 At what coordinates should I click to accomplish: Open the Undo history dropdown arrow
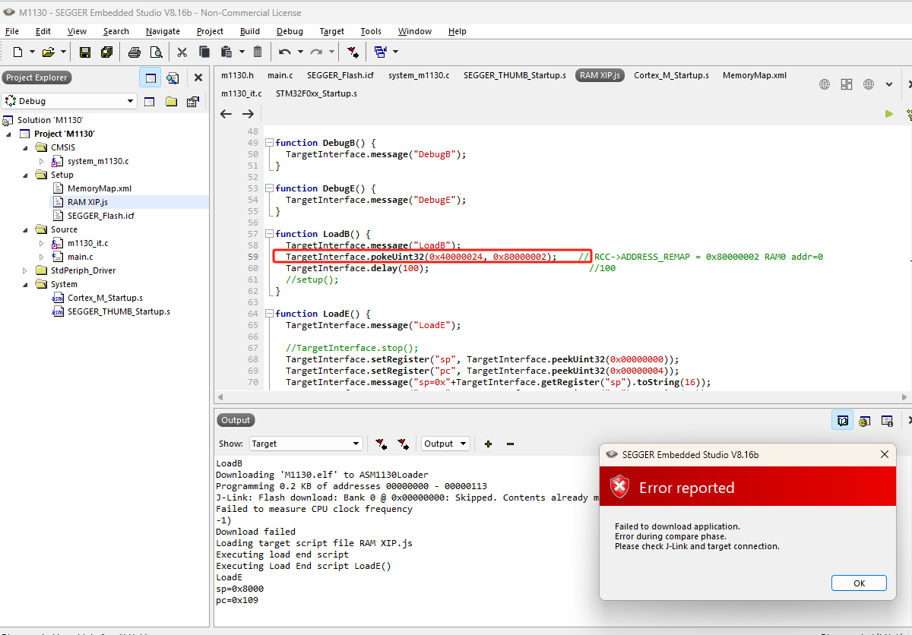pyautogui.click(x=300, y=52)
